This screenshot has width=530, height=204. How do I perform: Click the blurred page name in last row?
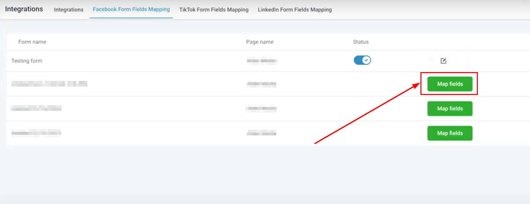pos(261,133)
